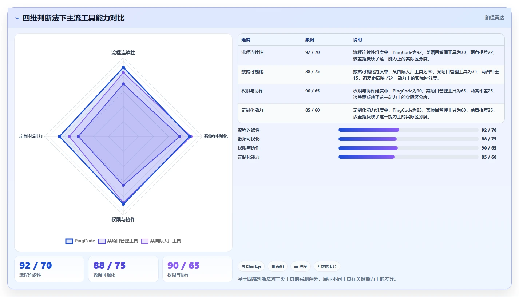519x297 pixels.
Task: Select the 流程连续性 table row cell
Action: coord(252,52)
